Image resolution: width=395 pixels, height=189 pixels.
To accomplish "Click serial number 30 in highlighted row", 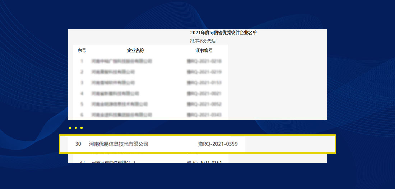I will coord(78,144).
